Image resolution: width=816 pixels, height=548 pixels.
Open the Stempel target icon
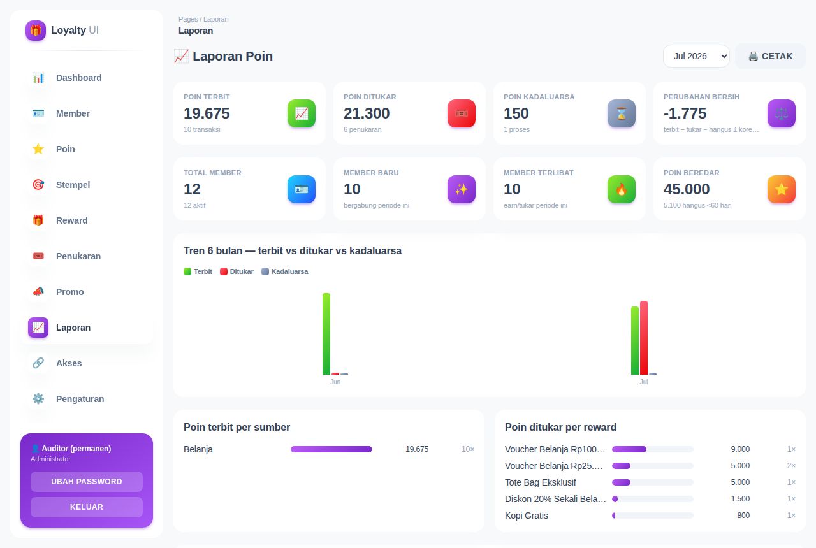[x=38, y=185]
